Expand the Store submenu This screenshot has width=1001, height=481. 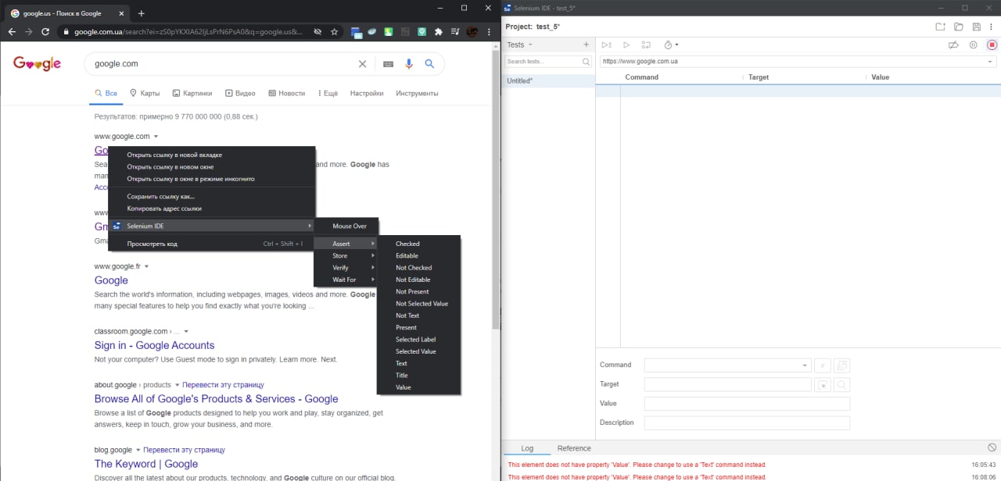pyautogui.click(x=346, y=256)
